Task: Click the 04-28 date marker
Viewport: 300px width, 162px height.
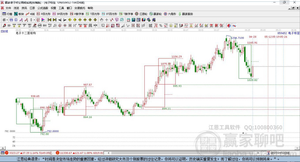Action: pyautogui.click(x=253, y=37)
